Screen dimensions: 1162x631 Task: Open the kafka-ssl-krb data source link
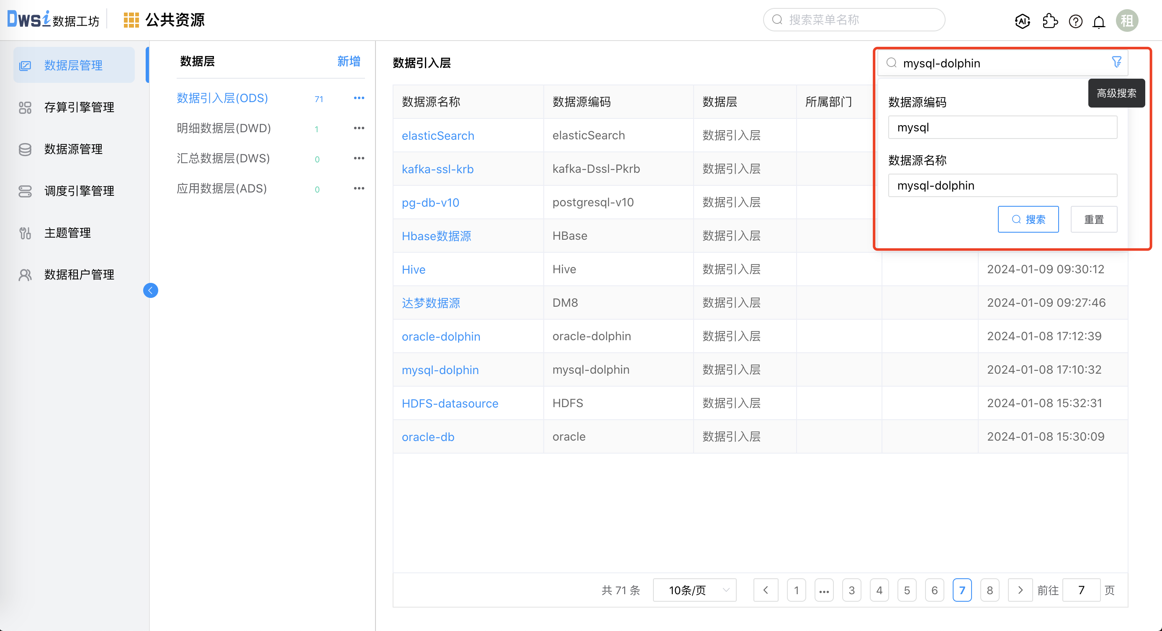pos(437,169)
